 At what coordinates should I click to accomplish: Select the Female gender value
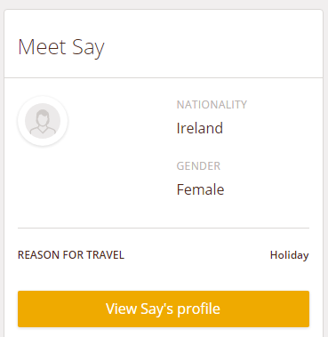tap(200, 189)
